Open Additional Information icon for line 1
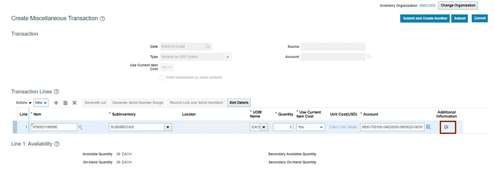 tap(446, 127)
